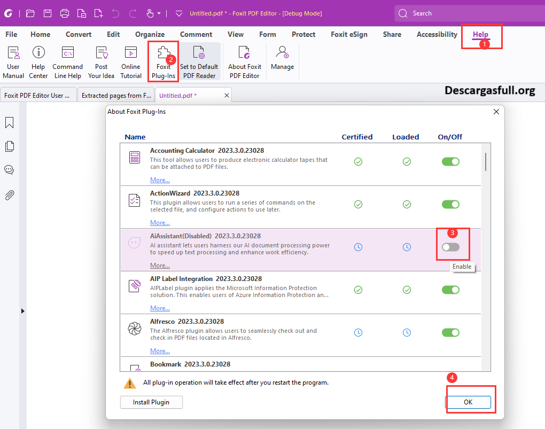Disable the Alfresco plug-in switch

pyautogui.click(x=450, y=332)
